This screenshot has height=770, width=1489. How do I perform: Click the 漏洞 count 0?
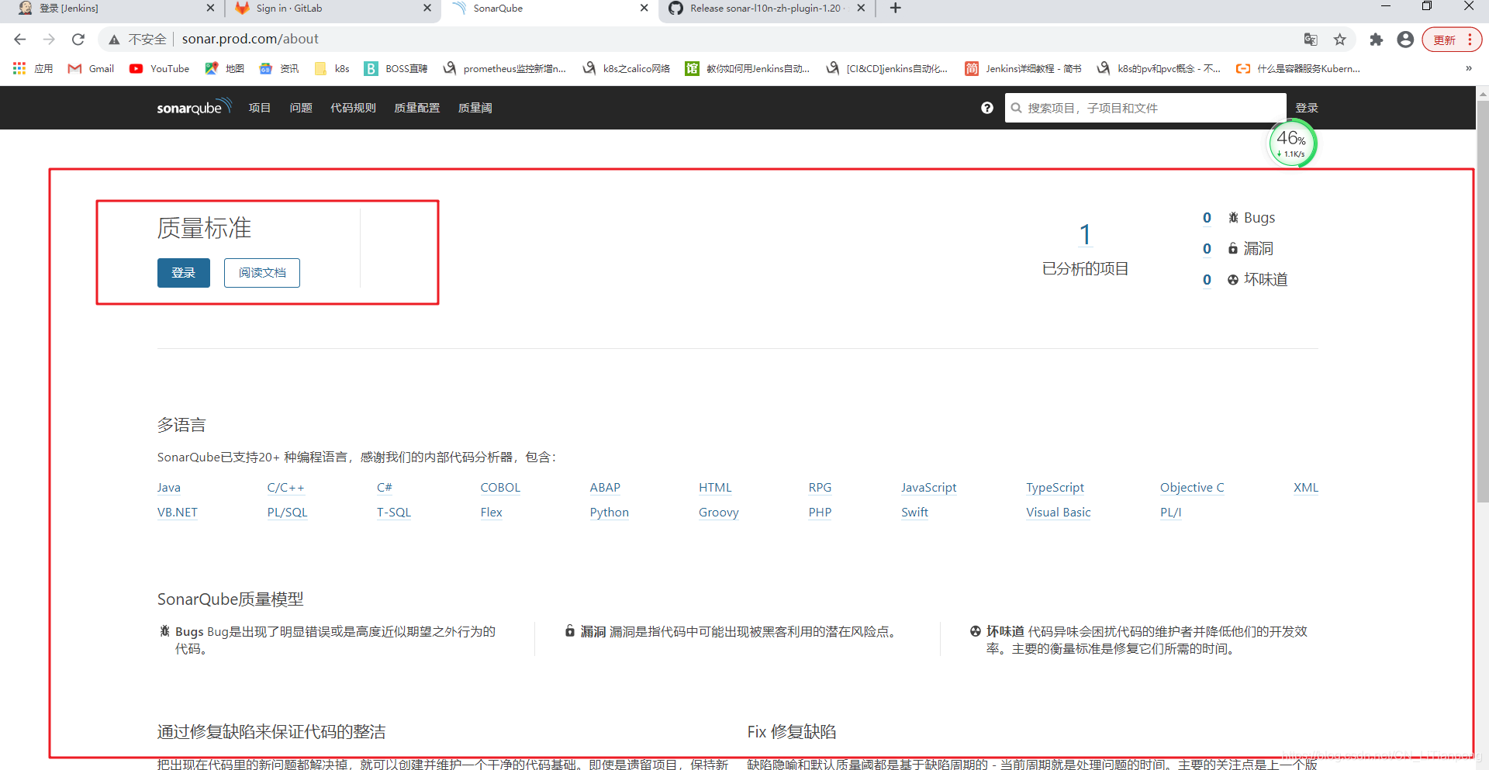click(x=1207, y=249)
